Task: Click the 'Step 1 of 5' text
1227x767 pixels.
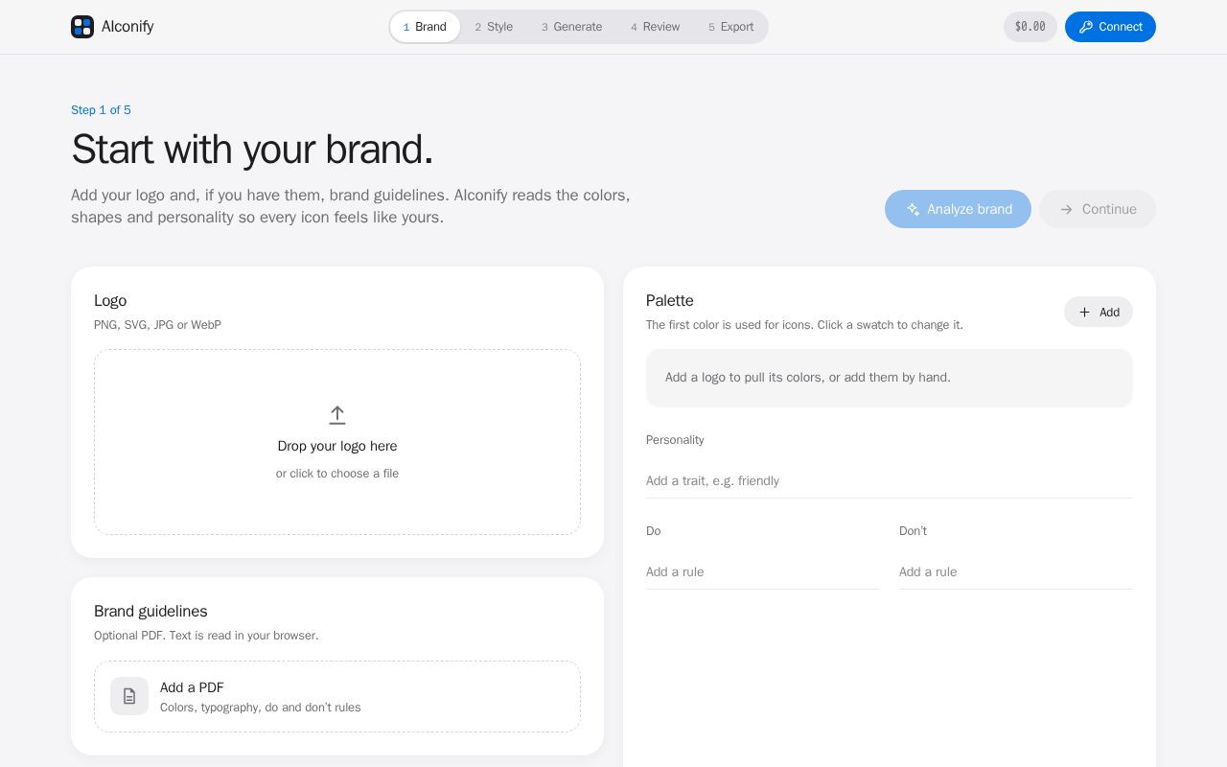Action: tap(101, 110)
